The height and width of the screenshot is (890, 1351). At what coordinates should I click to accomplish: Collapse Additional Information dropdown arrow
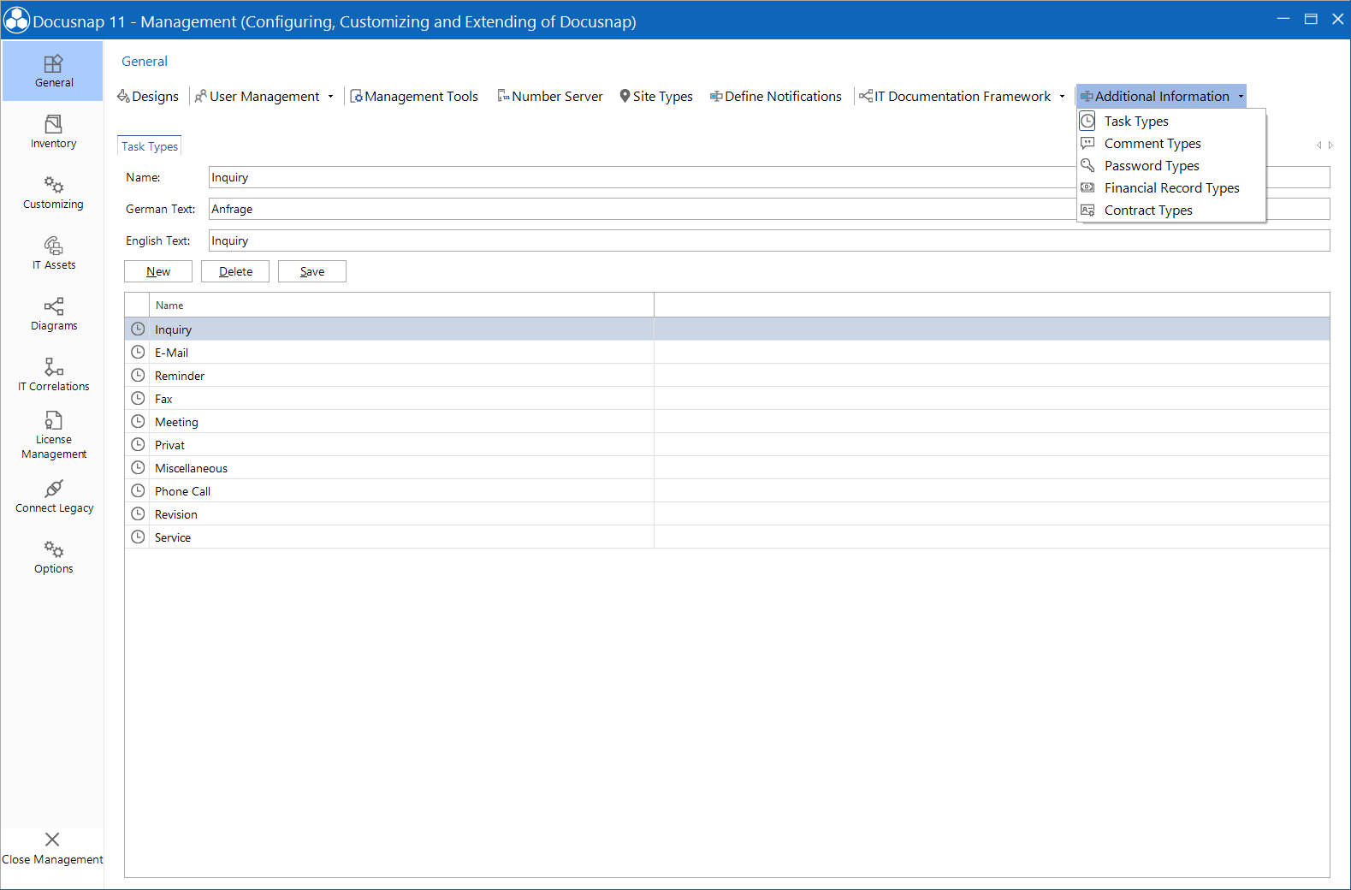point(1241,97)
